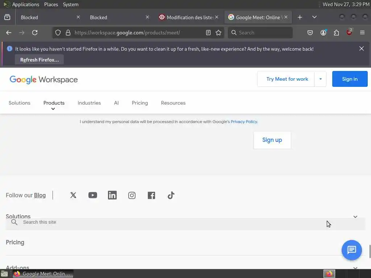Open the Industries navigation item
Screen dimensions: 371x278
(89, 103)
